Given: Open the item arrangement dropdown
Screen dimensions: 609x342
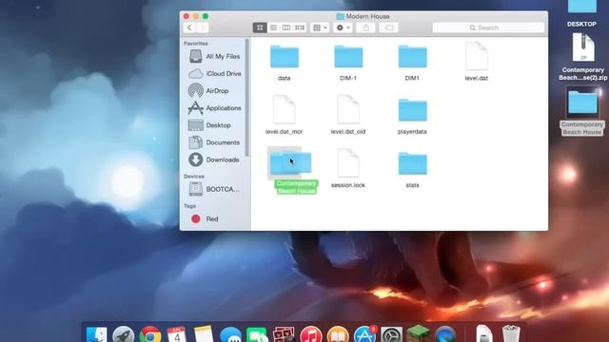Looking at the screenshot, I should pyautogui.click(x=320, y=28).
